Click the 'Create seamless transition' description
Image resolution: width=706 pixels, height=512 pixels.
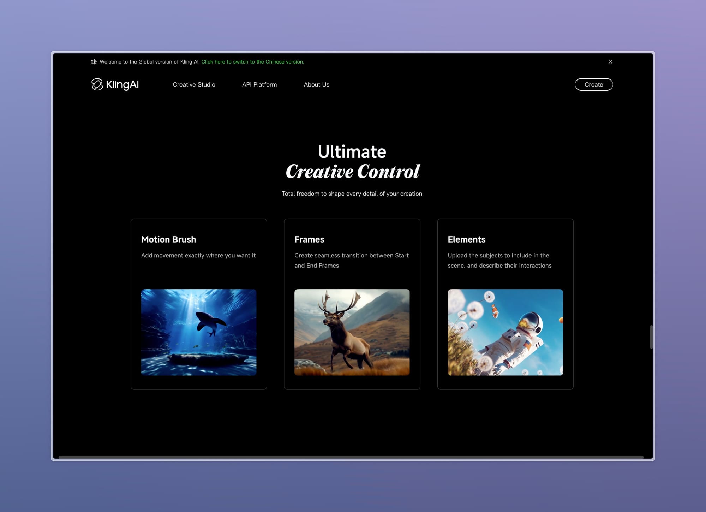click(x=351, y=260)
